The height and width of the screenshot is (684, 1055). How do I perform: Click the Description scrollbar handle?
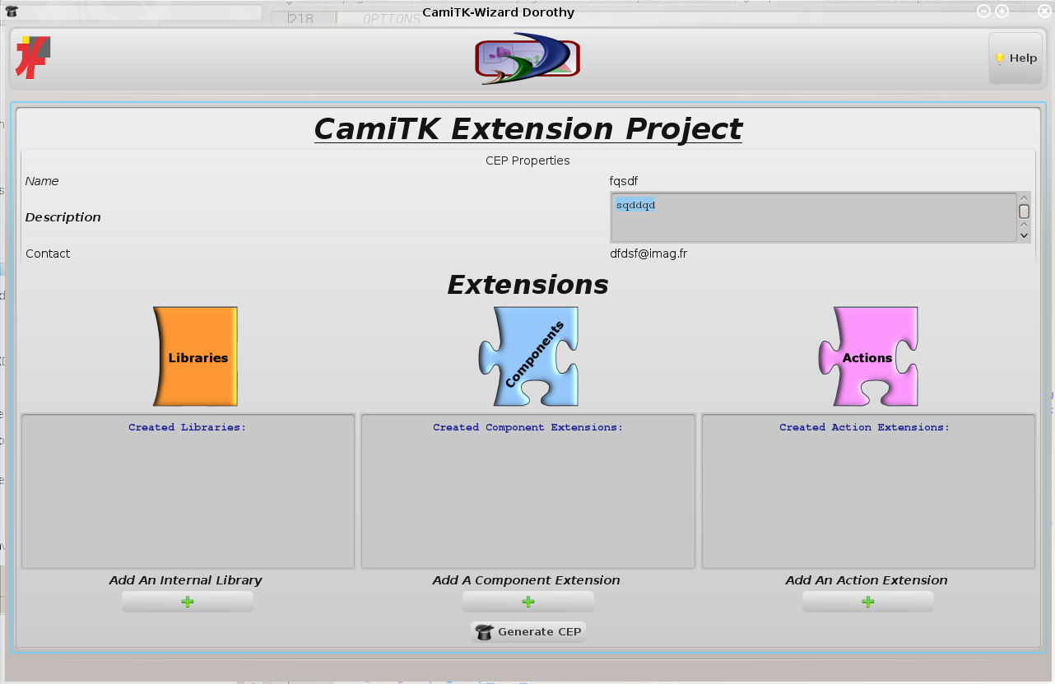(x=1024, y=212)
